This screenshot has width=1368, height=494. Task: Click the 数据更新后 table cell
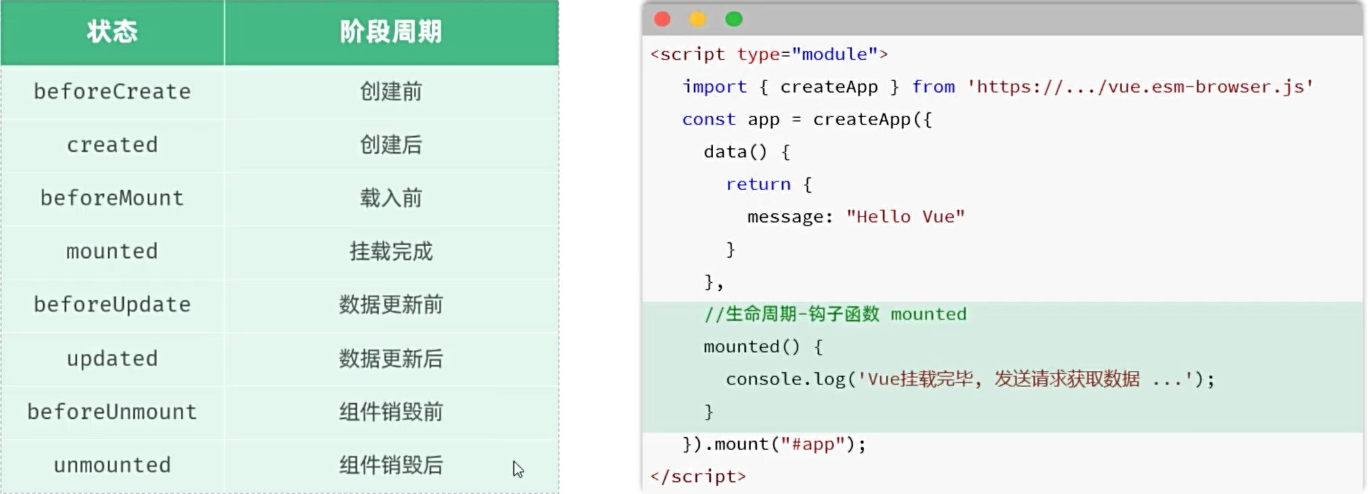(x=391, y=359)
